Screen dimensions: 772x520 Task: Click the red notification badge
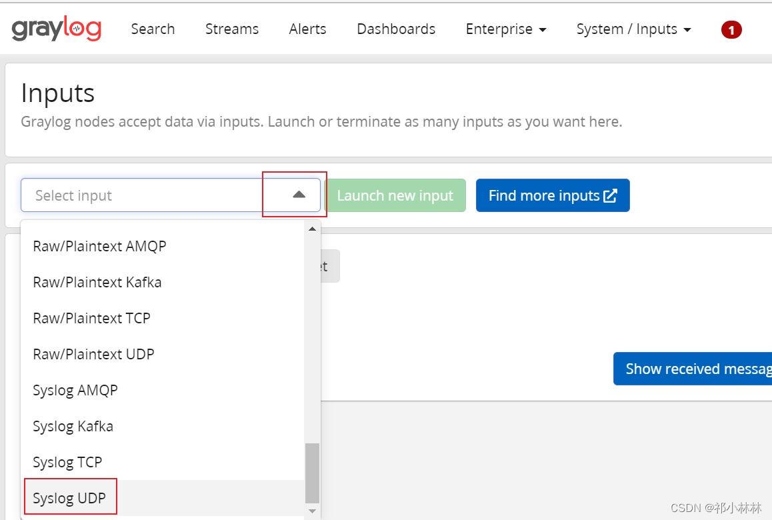point(731,29)
